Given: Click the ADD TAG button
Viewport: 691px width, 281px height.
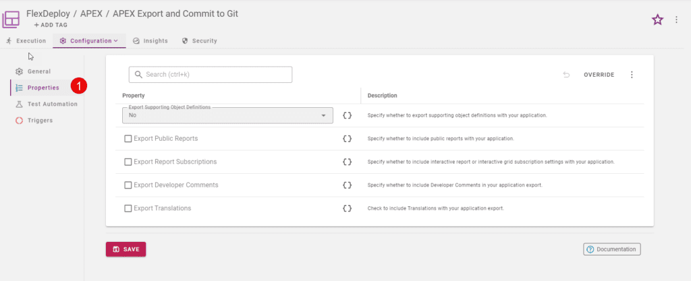Looking at the screenshot, I should (x=51, y=25).
